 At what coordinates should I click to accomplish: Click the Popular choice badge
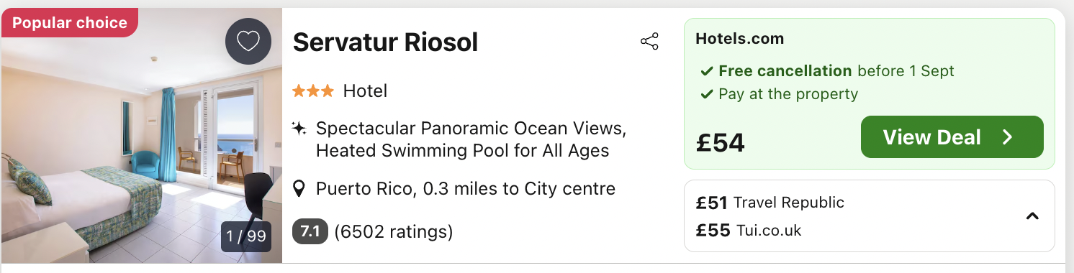pyautogui.click(x=69, y=23)
